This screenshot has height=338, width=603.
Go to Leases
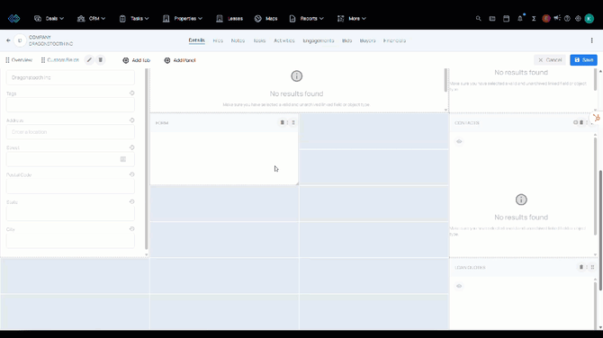pyautogui.click(x=229, y=19)
